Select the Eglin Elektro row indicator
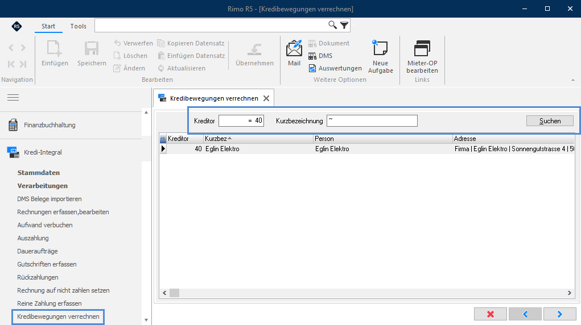 pos(163,149)
